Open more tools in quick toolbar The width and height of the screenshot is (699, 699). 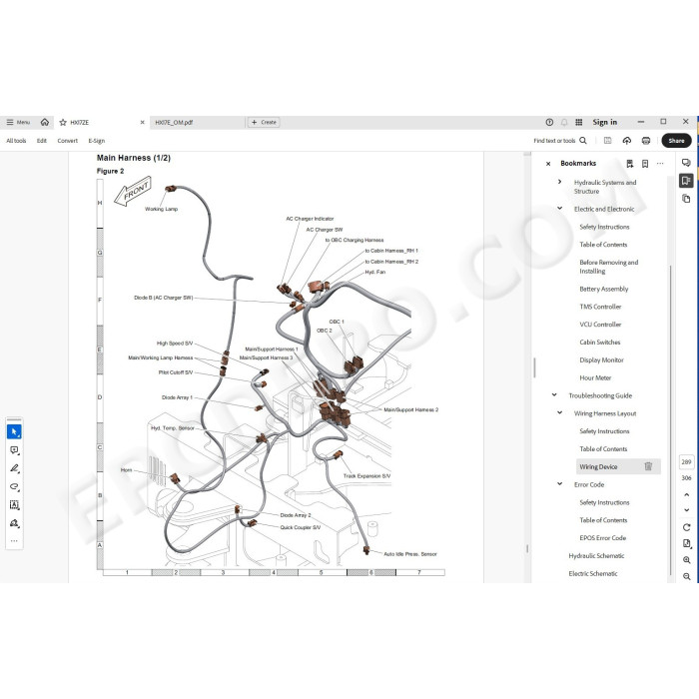(x=14, y=541)
